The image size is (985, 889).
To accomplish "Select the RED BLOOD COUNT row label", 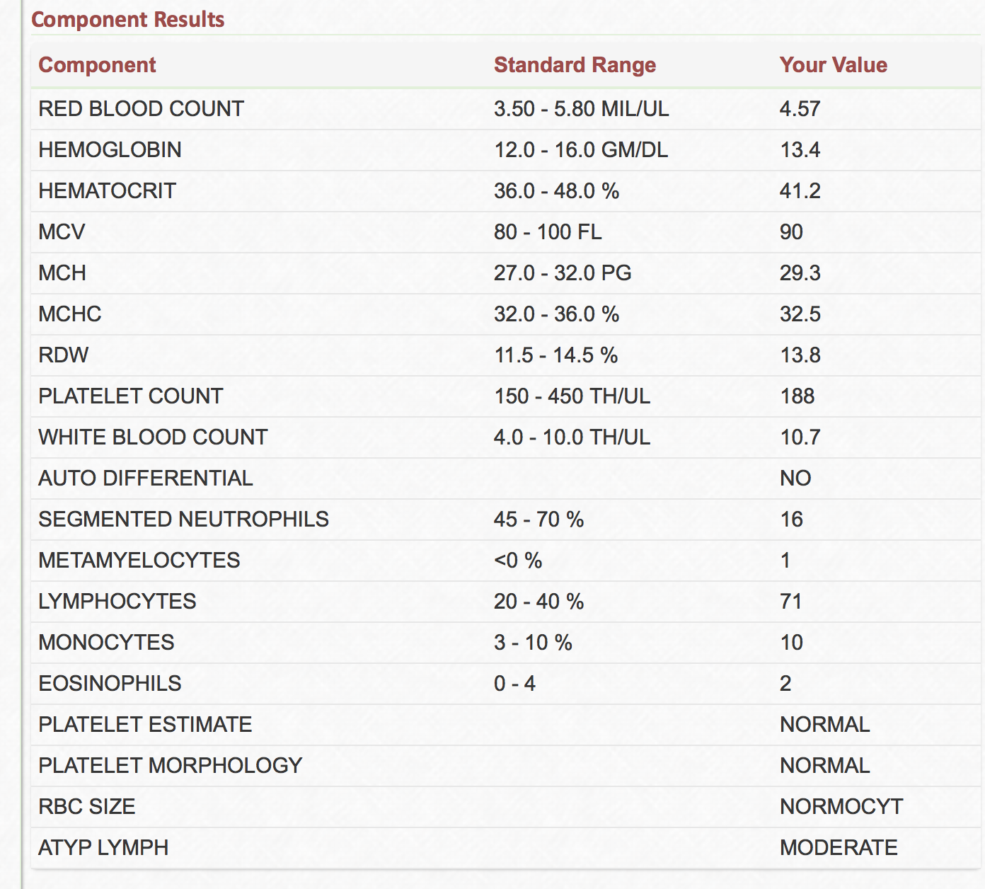I will (x=141, y=109).
